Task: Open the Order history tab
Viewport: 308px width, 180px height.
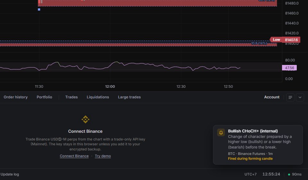Action: tap(15, 97)
